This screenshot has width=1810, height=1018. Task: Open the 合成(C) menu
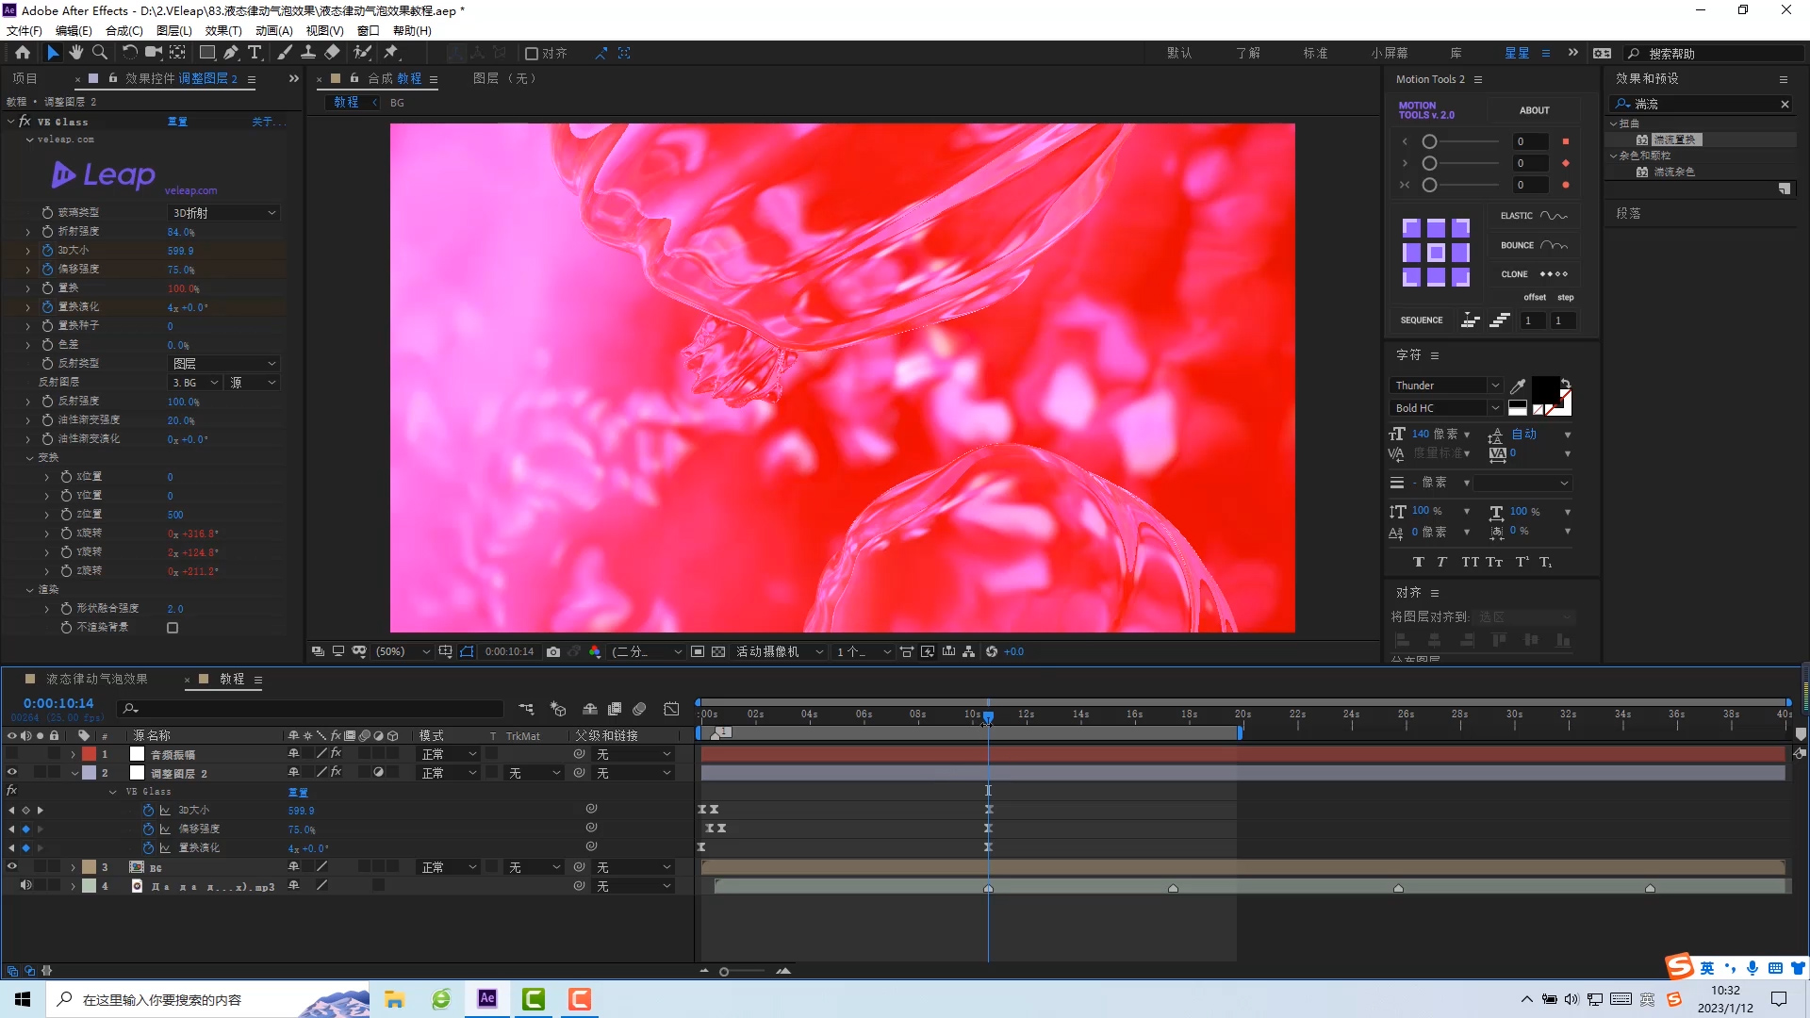[124, 30]
